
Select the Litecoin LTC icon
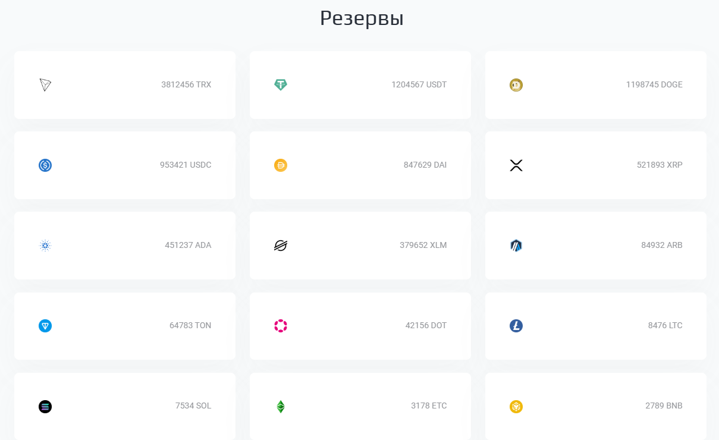click(516, 326)
